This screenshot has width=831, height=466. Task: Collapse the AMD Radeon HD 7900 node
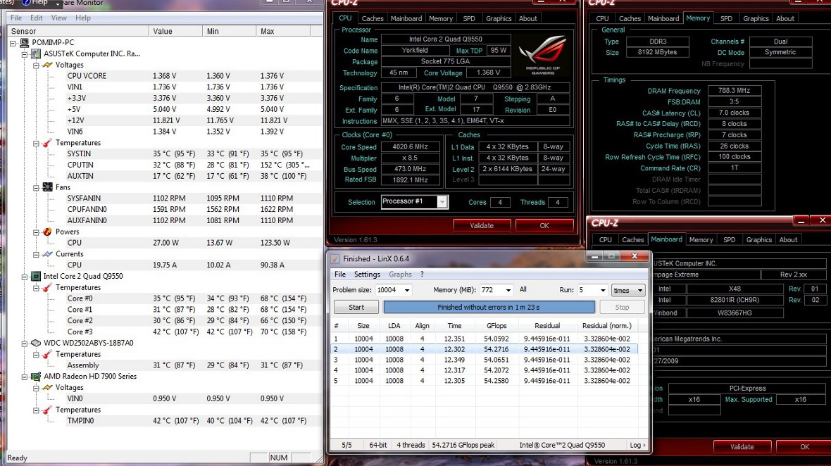[x=25, y=377]
